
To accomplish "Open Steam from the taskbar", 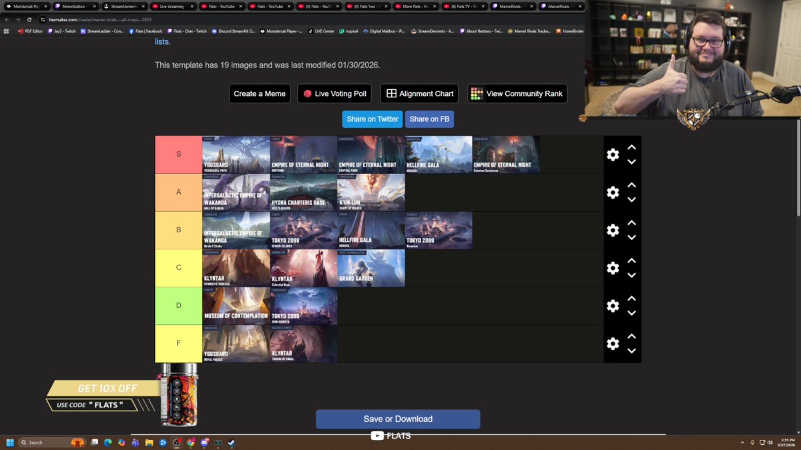I will 231,443.
